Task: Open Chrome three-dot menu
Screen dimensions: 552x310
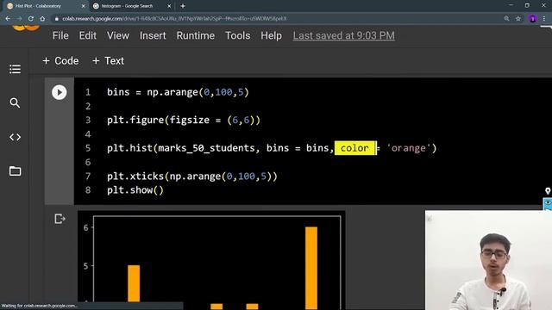Action: (x=544, y=19)
